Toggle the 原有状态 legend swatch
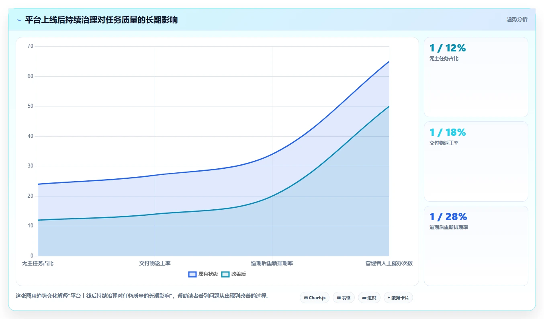This screenshot has height=319, width=544. tap(192, 274)
